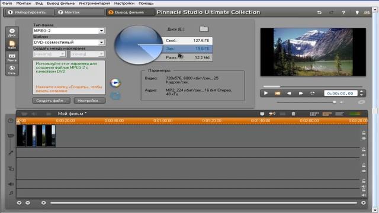The width and height of the screenshot is (379, 213).
Task: Open the Инструментарий menu
Action: [94, 4]
